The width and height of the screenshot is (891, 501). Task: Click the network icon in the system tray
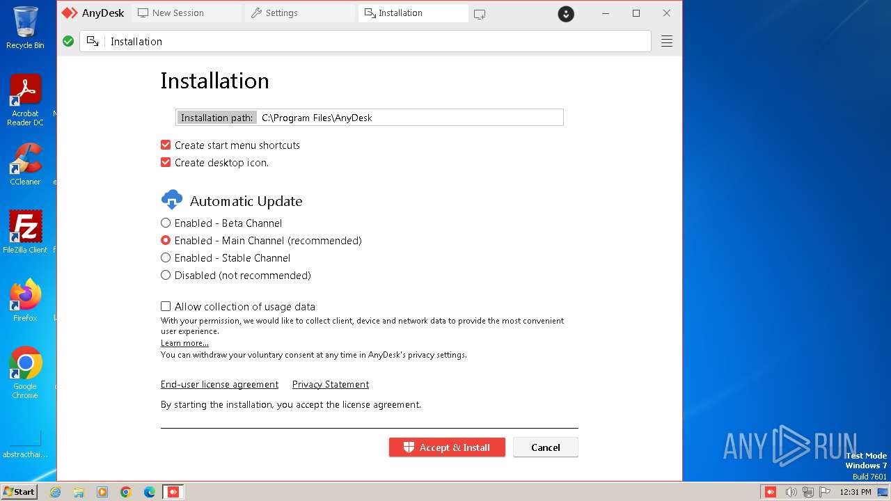[x=809, y=492]
